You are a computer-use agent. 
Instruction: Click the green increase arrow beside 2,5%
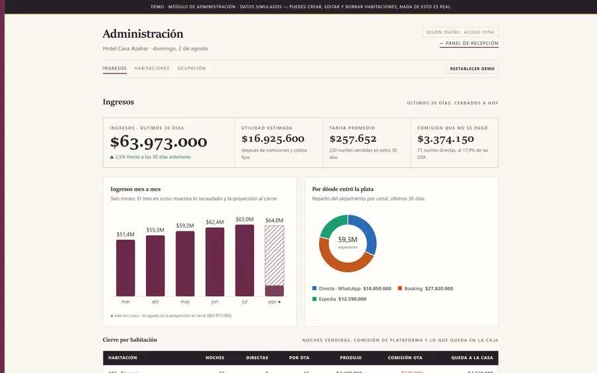[x=112, y=156]
